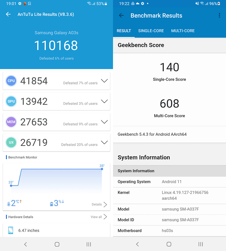Tap the Hardware Details section heading
Image resolution: width=226 pixels, height=251 pixels.
pyautogui.click(x=21, y=217)
